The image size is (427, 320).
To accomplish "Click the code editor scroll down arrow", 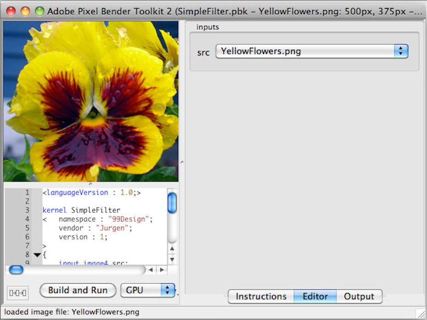I will click(172, 259).
